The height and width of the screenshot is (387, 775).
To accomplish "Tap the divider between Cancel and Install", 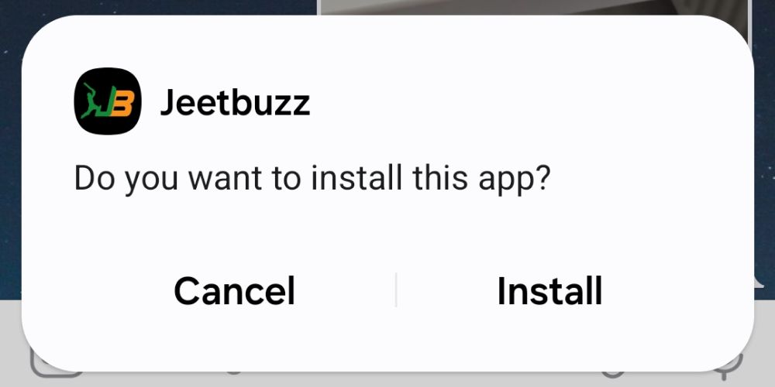I will pos(396,290).
